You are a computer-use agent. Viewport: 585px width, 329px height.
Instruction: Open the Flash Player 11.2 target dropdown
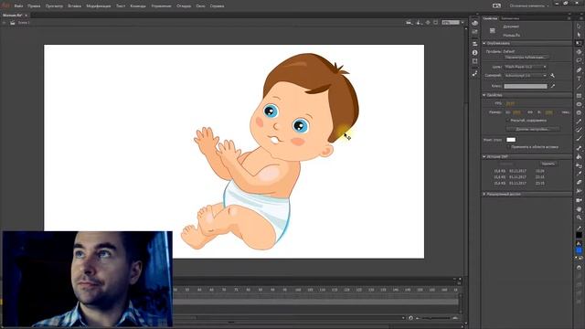(x=526, y=67)
